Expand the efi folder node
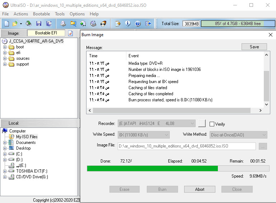 click(x=5, y=53)
